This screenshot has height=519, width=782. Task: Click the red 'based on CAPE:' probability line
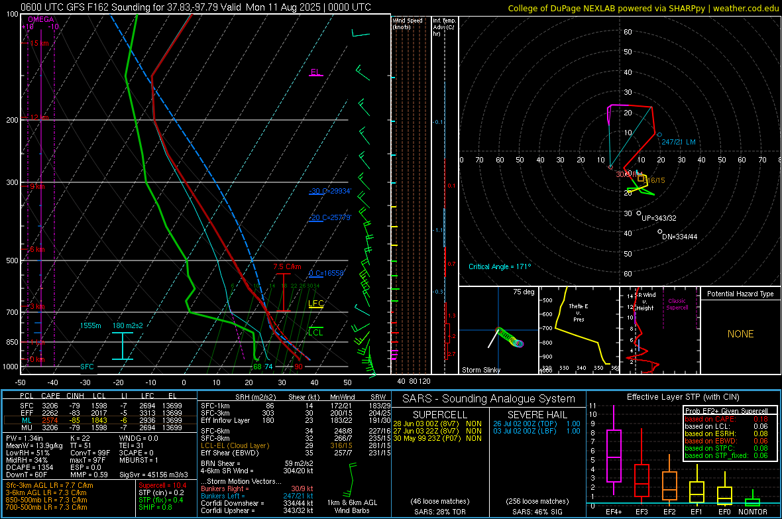coord(726,419)
